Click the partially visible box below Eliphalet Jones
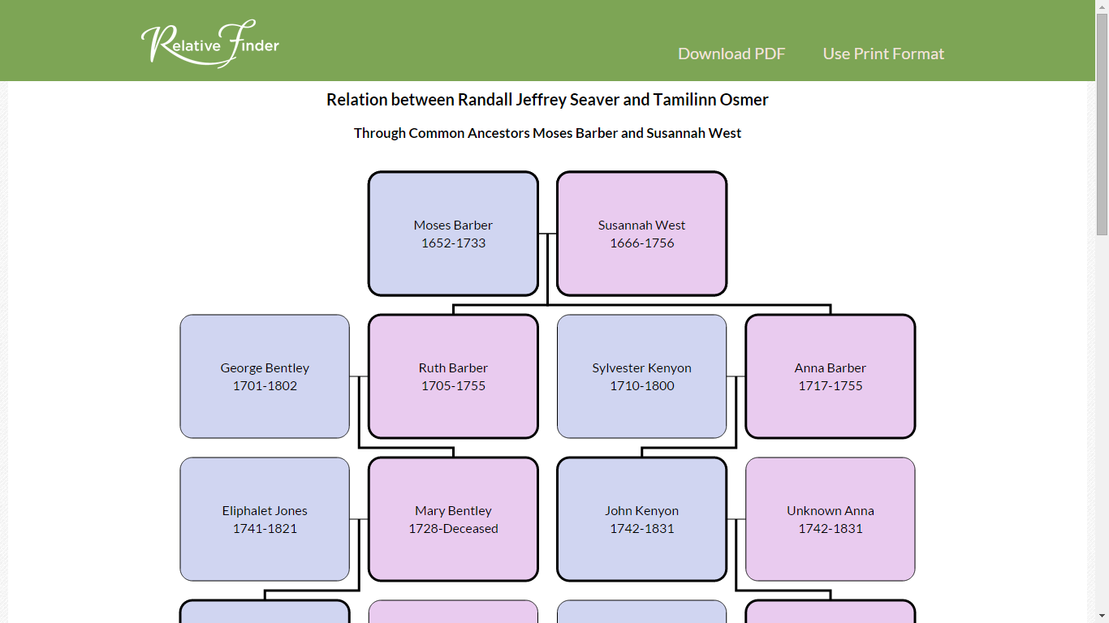Viewport: 1109px width, 623px height. (x=265, y=612)
